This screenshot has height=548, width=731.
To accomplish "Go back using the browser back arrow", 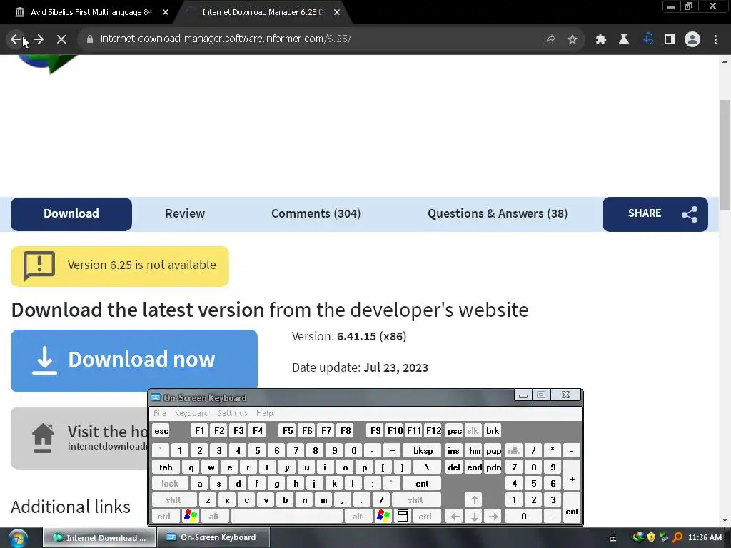I will [x=16, y=39].
